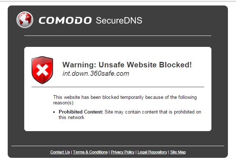Screen dimensions: 236x167
Task: Click the Warning: Unsafe Website Blocked heading
Action: (x=127, y=65)
